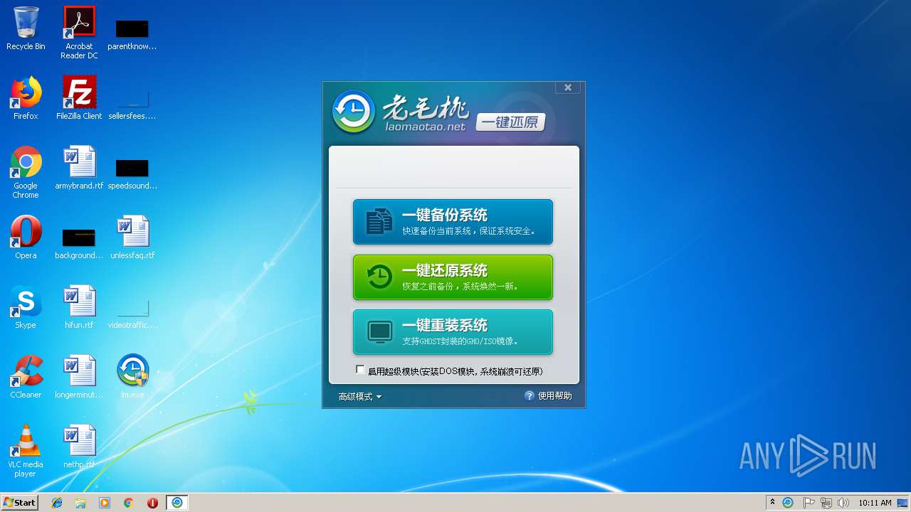Select the lm.exe desktop icon
Viewport: 911px width, 512px height.
(132, 376)
